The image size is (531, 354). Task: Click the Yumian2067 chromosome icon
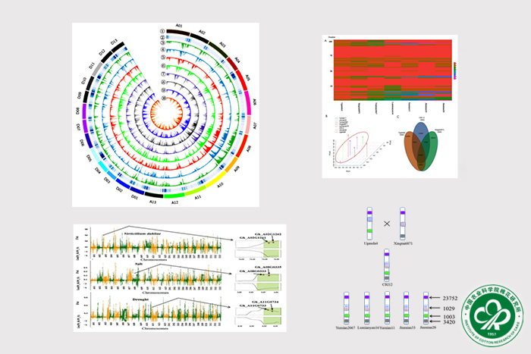coord(346,308)
